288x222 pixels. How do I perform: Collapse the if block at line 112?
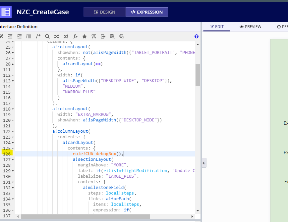coord(13,75)
